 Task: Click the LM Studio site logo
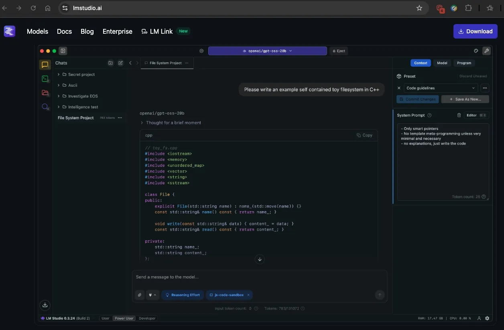point(10,31)
